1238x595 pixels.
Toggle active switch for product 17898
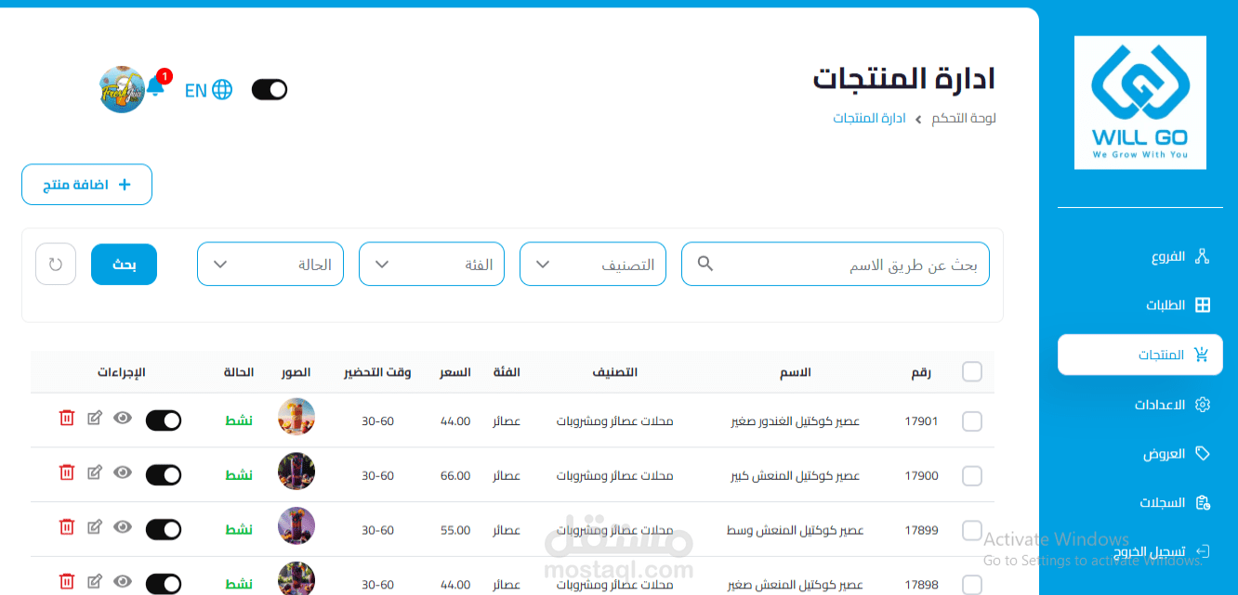coord(164,584)
